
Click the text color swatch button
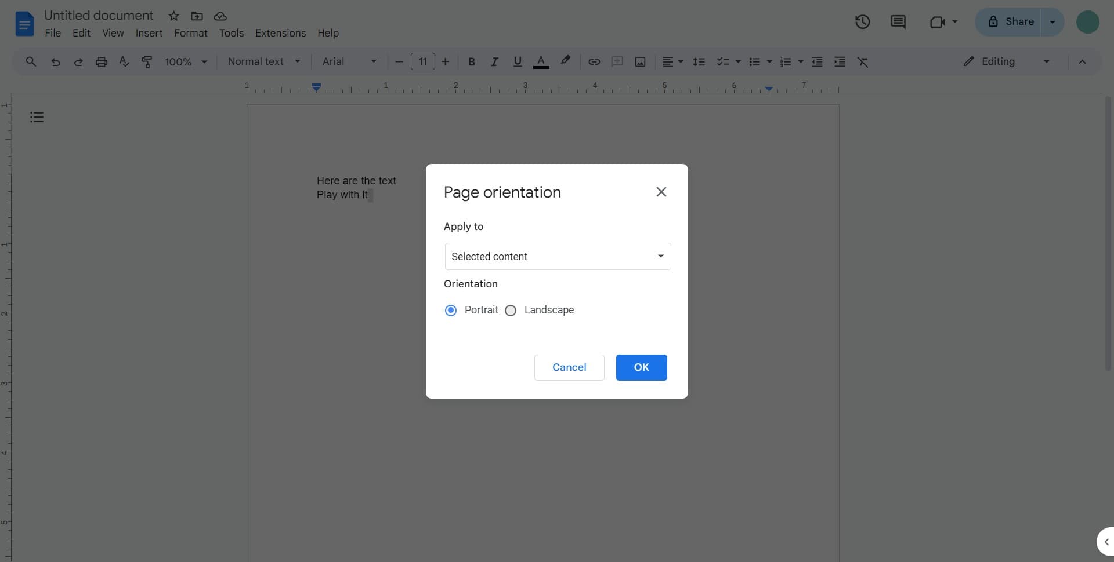click(541, 62)
